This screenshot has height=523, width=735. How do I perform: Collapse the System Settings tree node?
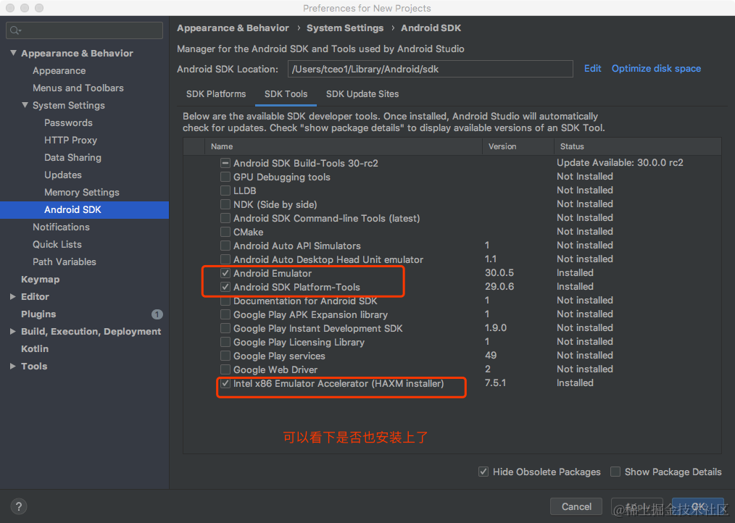click(x=25, y=105)
